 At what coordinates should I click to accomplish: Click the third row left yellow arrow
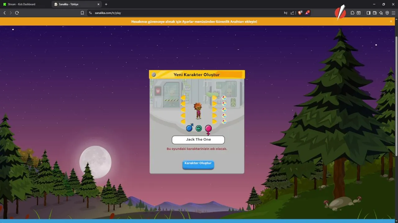183,110
